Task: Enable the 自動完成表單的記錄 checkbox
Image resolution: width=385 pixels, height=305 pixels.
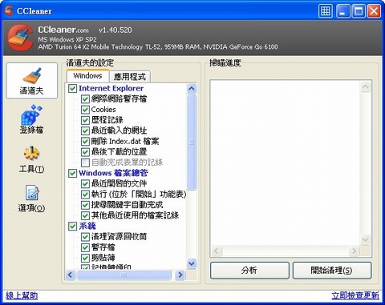Action: [x=85, y=163]
